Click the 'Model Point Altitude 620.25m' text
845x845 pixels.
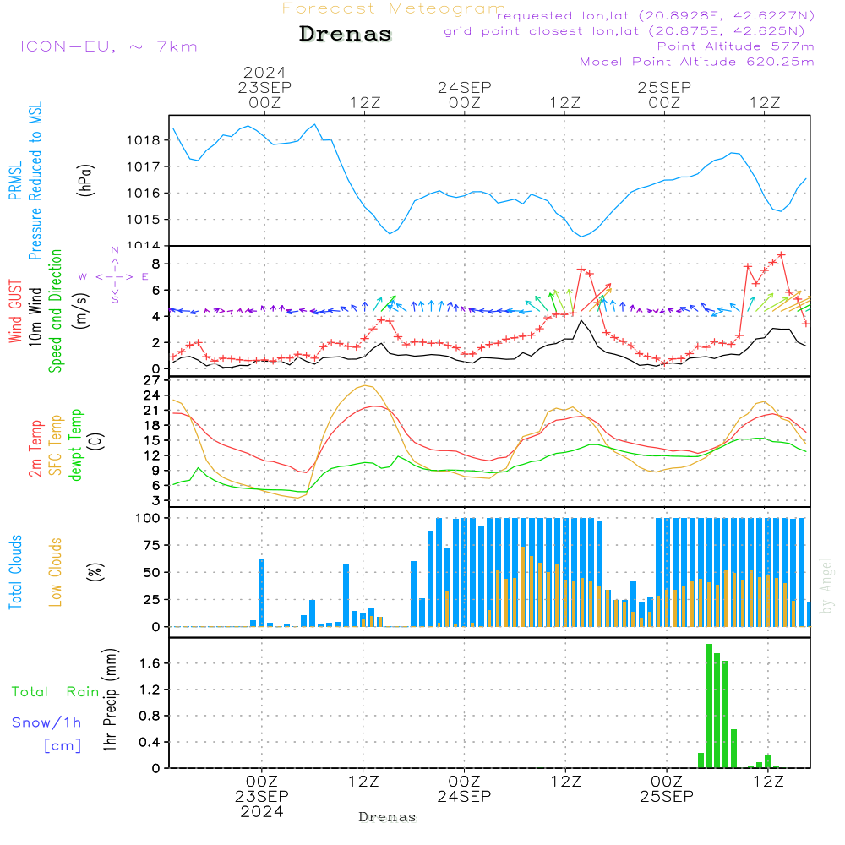click(x=696, y=62)
